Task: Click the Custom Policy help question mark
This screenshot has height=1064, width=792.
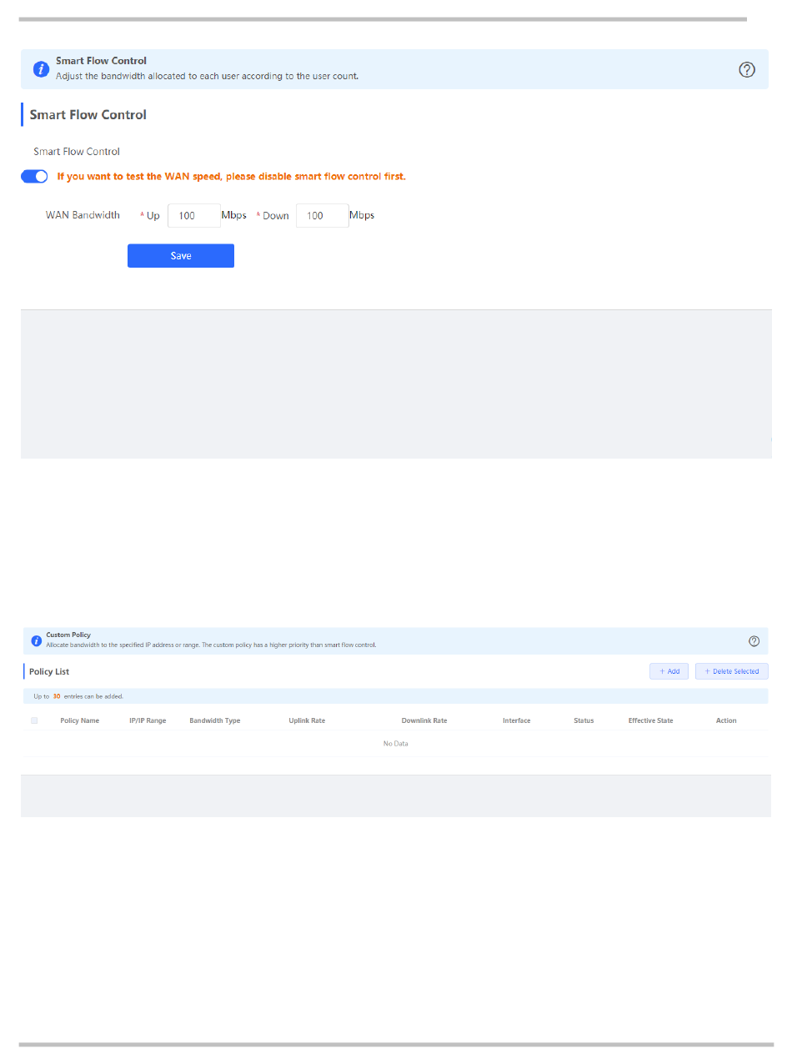Action: point(754,640)
